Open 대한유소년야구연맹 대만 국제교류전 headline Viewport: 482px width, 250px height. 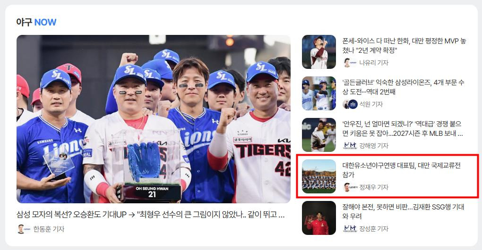(402, 170)
